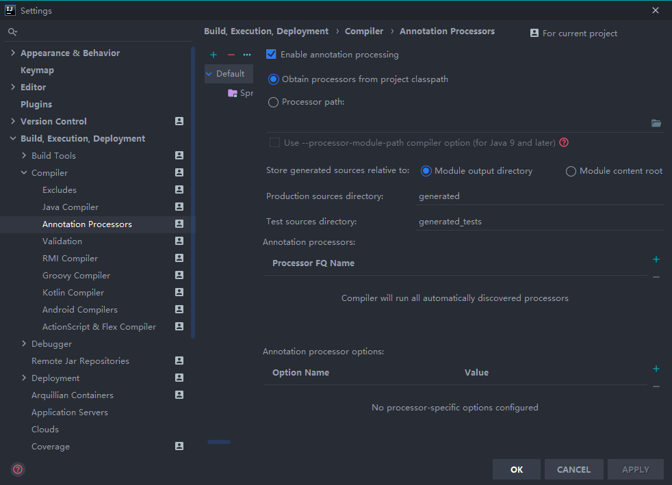
Task: Add an annotation processor FQ name
Action: (656, 259)
